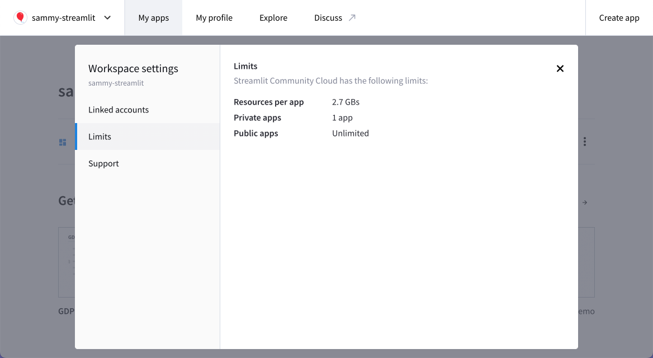Click the blue grid layout icon beside the app
Viewport: 653px width, 358px height.
[x=63, y=142]
